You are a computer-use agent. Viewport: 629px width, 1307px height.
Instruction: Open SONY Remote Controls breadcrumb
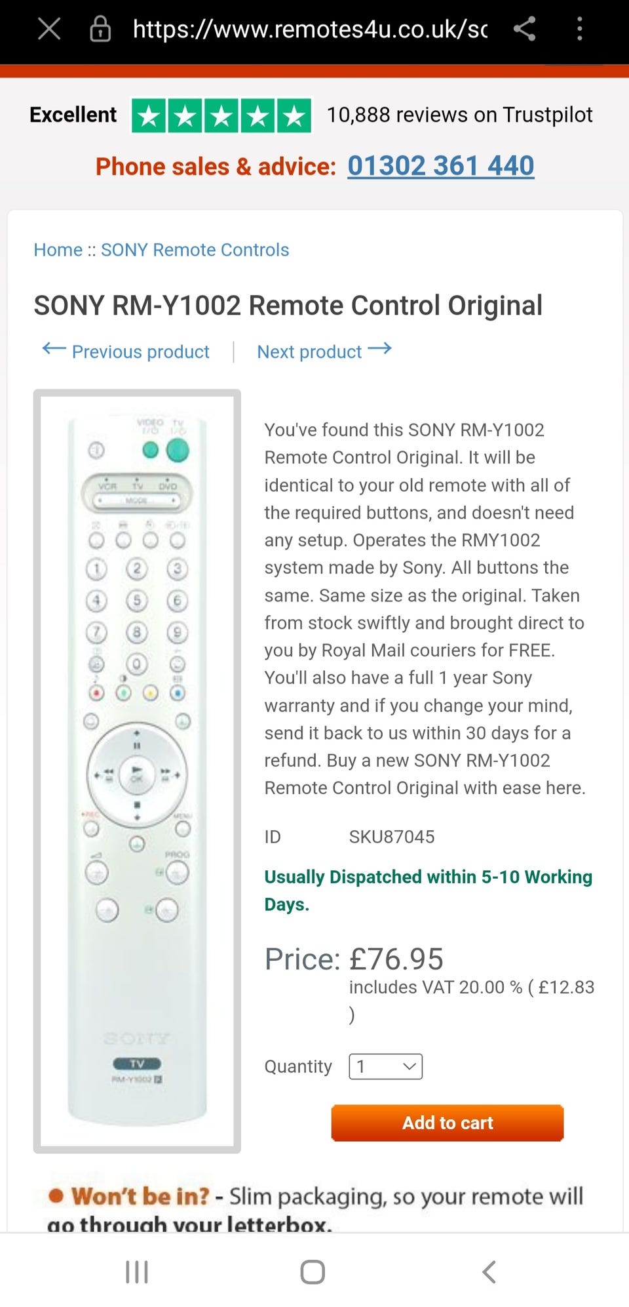[x=195, y=250]
